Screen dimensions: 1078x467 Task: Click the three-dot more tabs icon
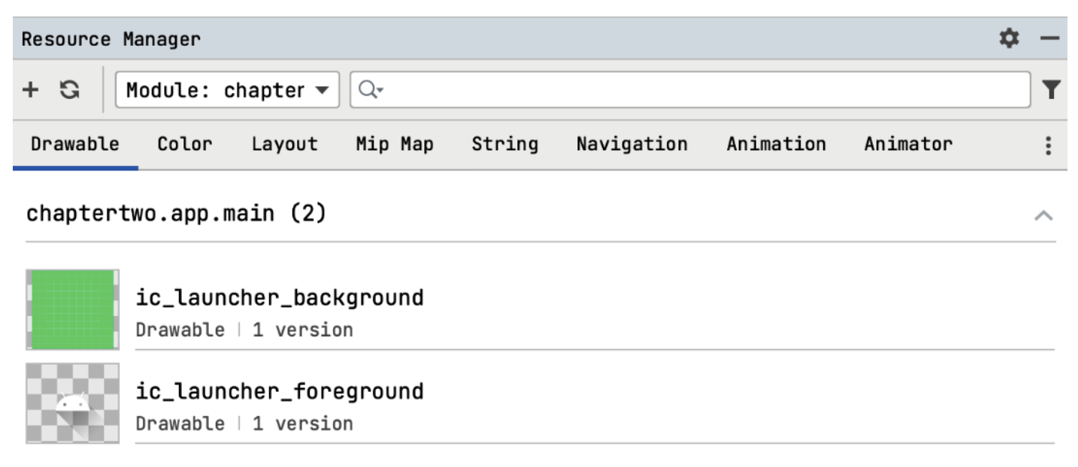[1048, 146]
